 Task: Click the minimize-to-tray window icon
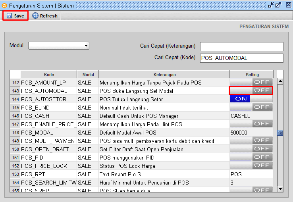(271, 5)
